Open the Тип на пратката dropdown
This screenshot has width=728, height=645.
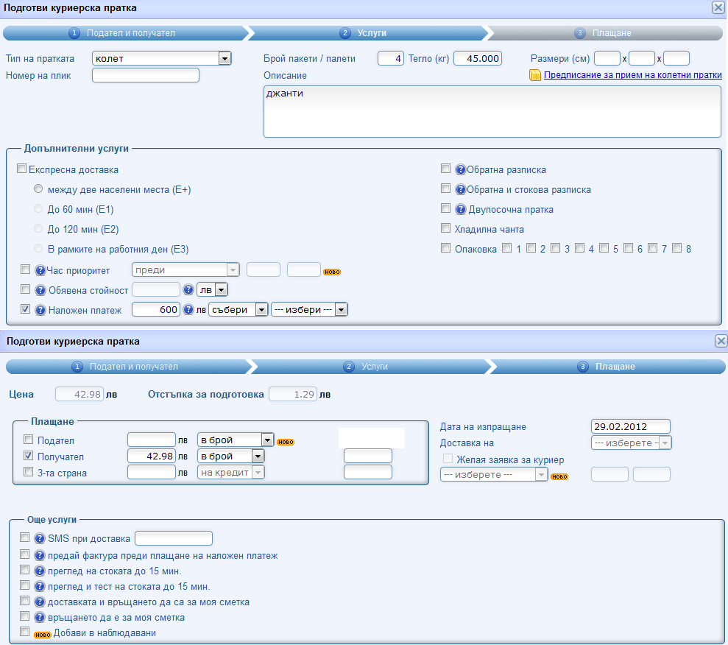(x=225, y=59)
